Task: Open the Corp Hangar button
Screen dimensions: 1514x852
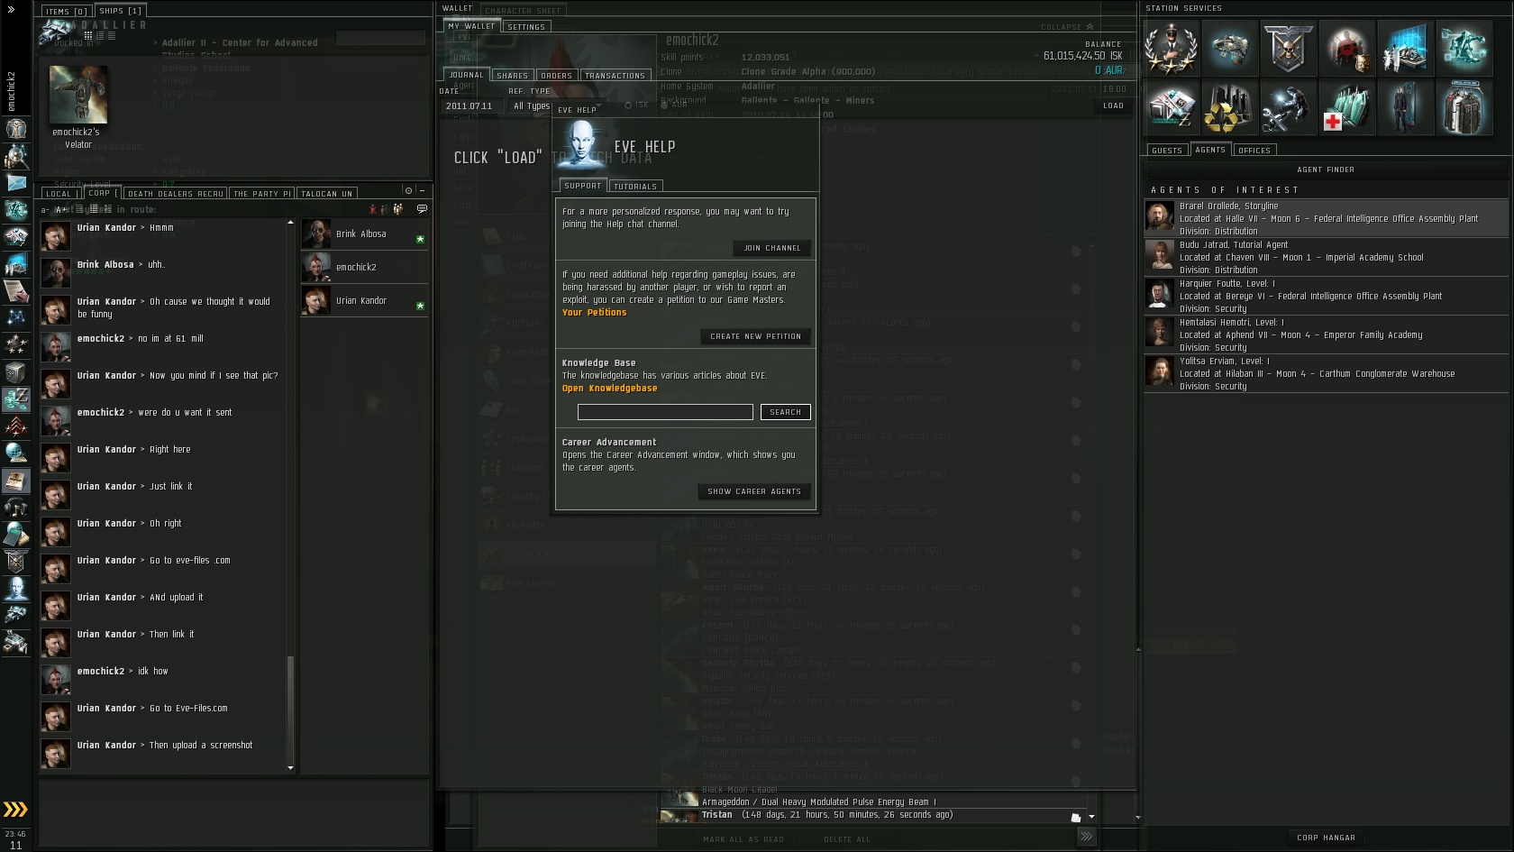Action: coord(1326,838)
